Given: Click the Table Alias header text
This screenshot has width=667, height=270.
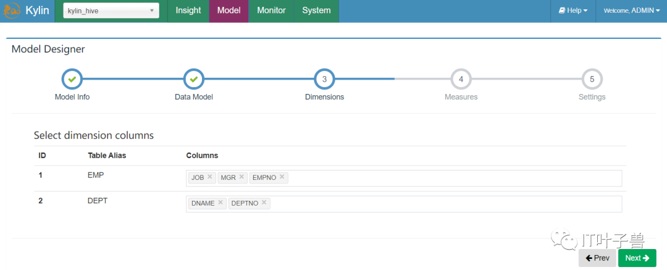Looking at the screenshot, I should click(107, 156).
